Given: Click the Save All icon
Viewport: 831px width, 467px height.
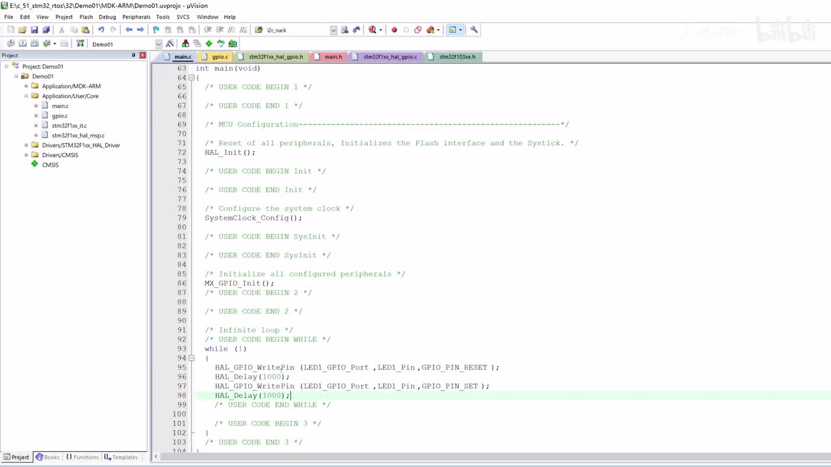Looking at the screenshot, I should [x=46, y=30].
